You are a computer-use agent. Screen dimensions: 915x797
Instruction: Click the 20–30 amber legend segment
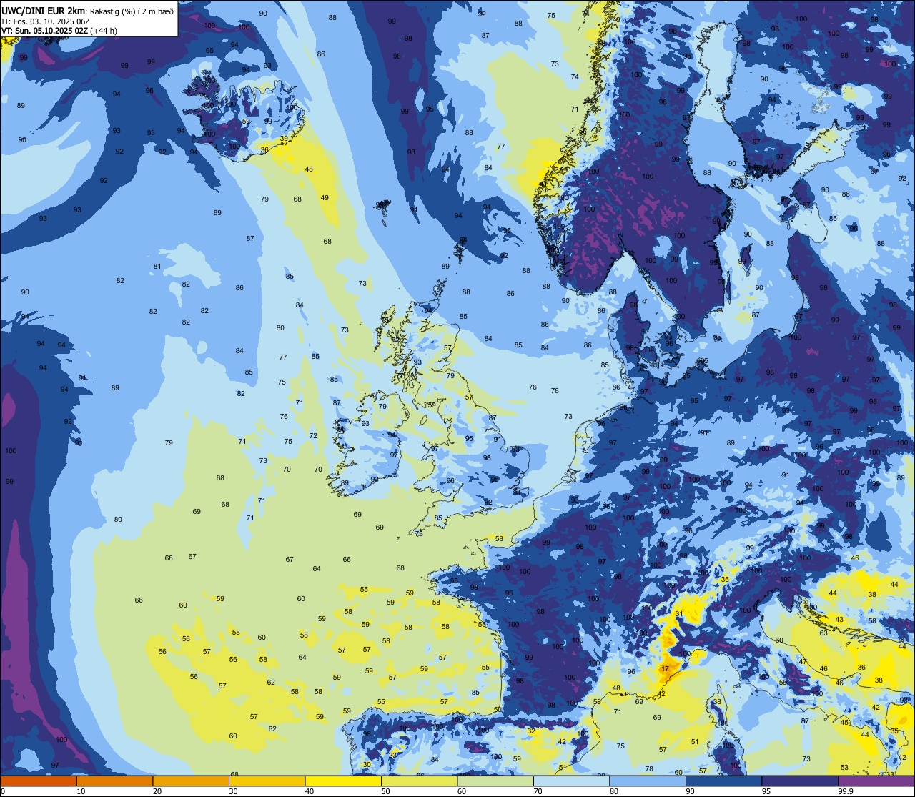[191, 781]
